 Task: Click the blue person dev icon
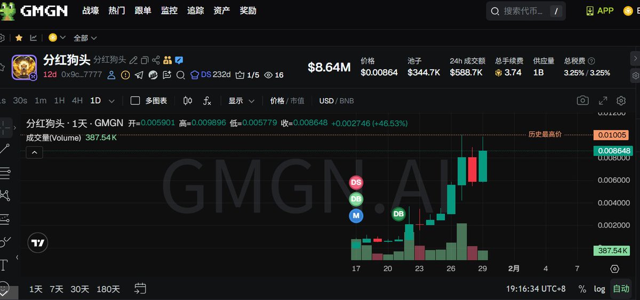[x=111, y=75]
